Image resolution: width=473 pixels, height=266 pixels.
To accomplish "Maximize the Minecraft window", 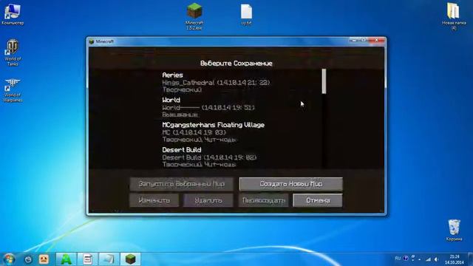I will pos(364,40).
